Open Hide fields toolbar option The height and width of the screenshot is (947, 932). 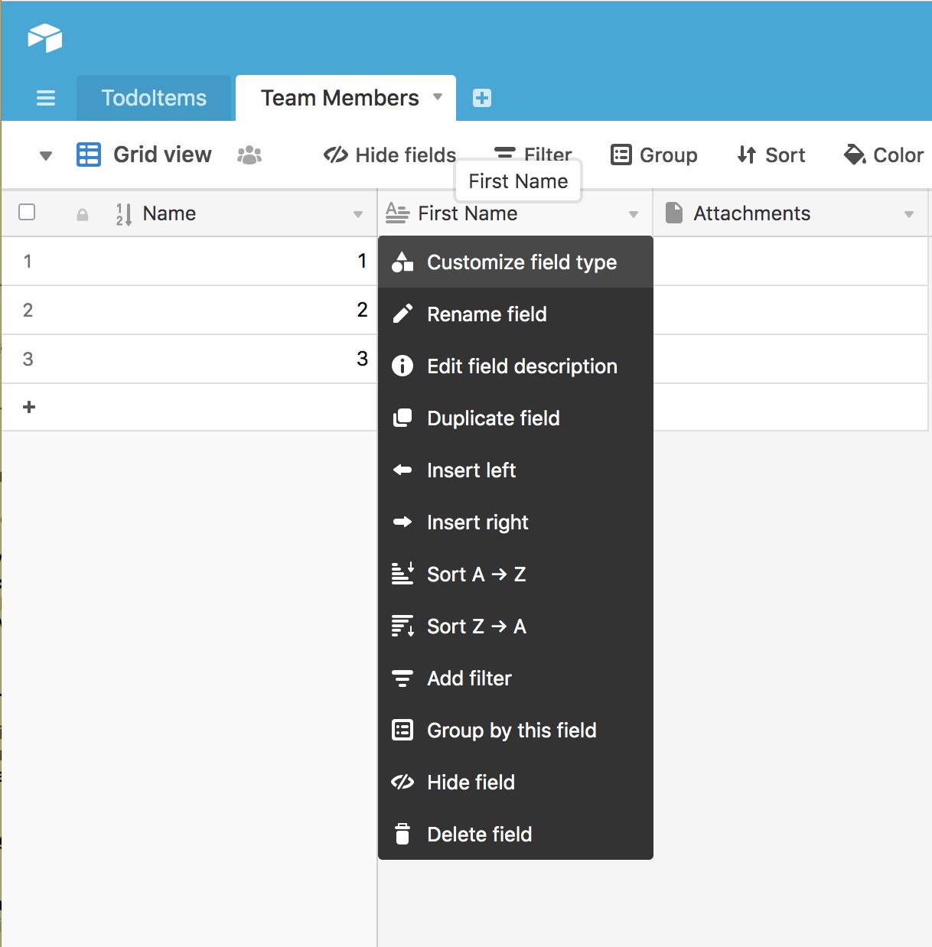pyautogui.click(x=390, y=155)
